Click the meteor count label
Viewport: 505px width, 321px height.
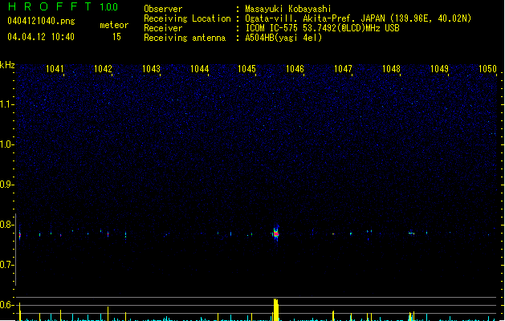coord(114,25)
